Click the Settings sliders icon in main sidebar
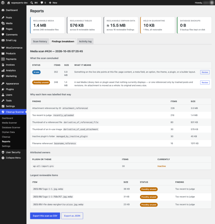215x224 pixels. coord(3,106)
